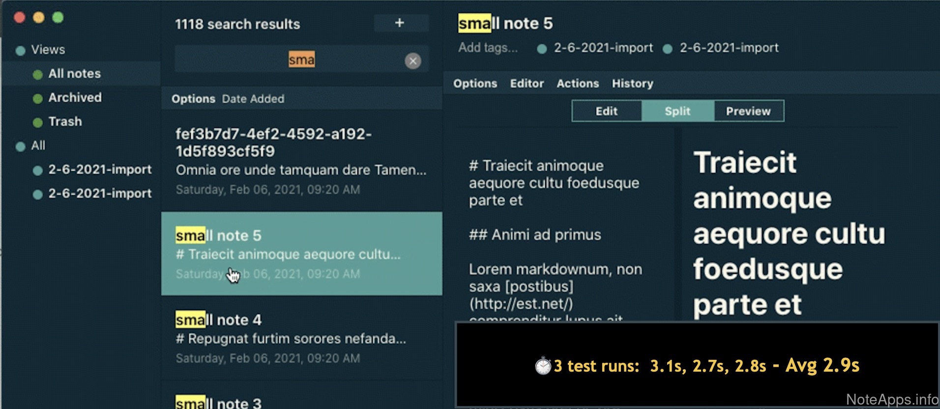The image size is (940, 409).
Task: Open the History menu
Action: pyautogui.click(x=632, y=84)
